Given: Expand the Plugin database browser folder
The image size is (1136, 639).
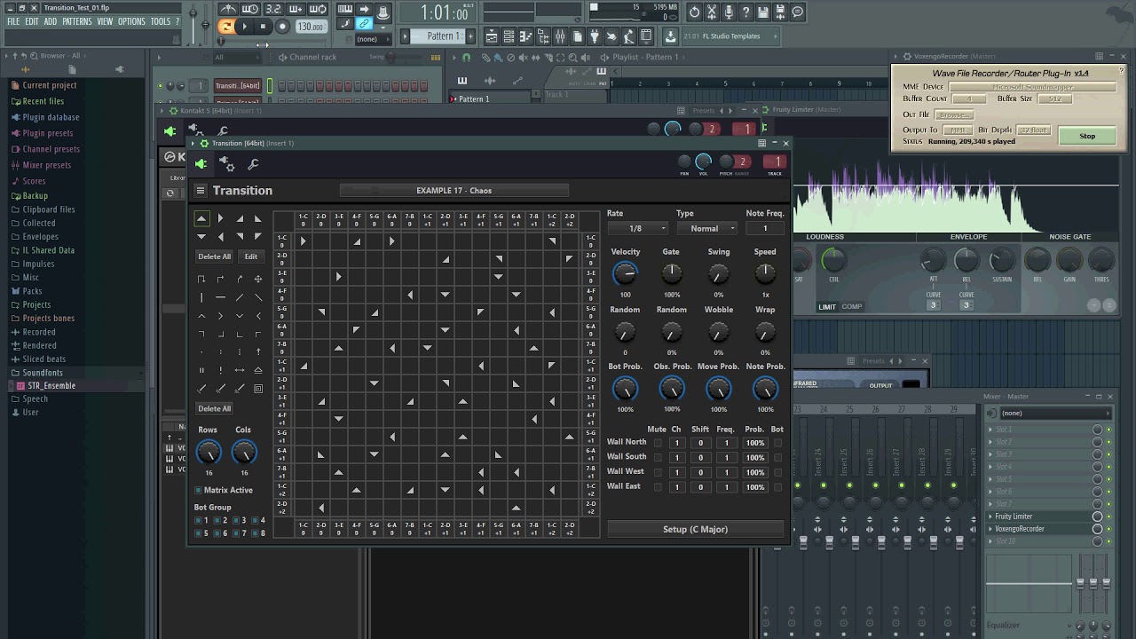Looking at the screenshot, I should click(x=51, y=117).
